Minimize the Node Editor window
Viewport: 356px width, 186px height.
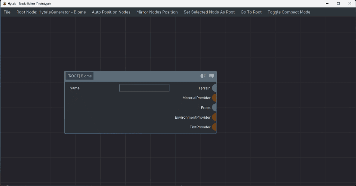(x=327, y=3)
